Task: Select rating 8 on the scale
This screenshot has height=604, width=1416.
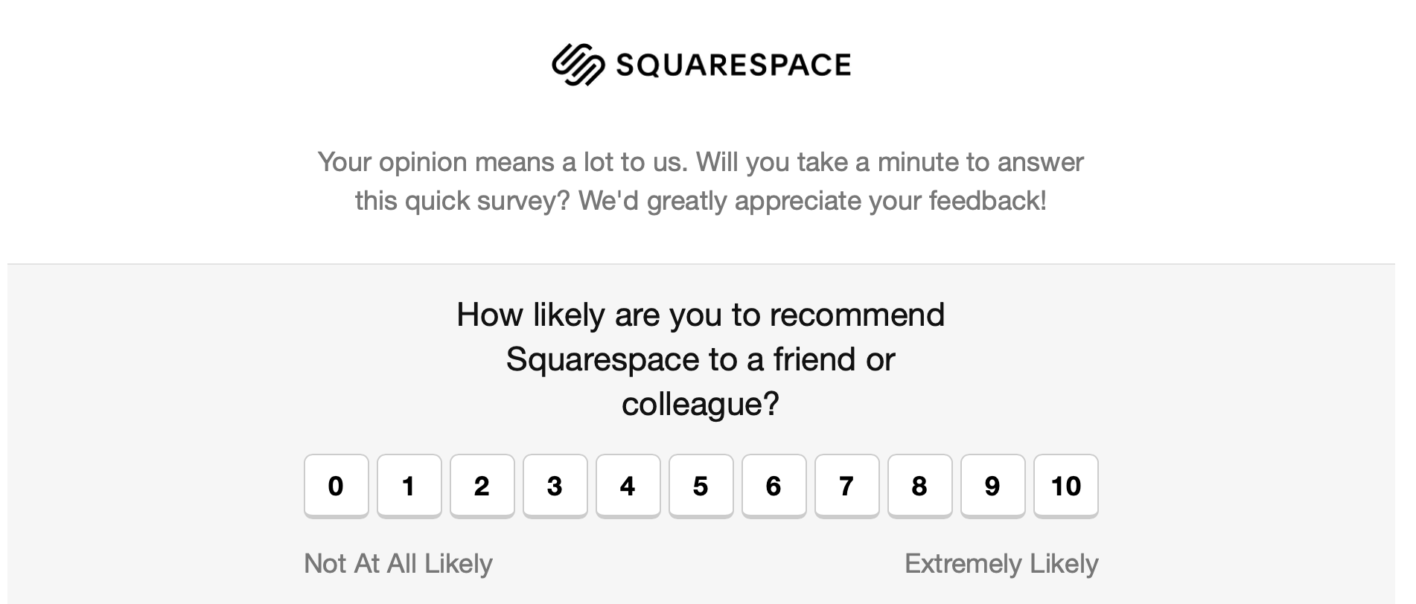Action: [919, 486]
